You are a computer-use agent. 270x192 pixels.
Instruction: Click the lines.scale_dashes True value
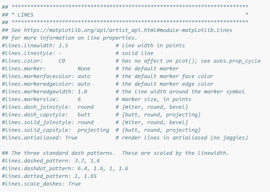coord(74,184)
